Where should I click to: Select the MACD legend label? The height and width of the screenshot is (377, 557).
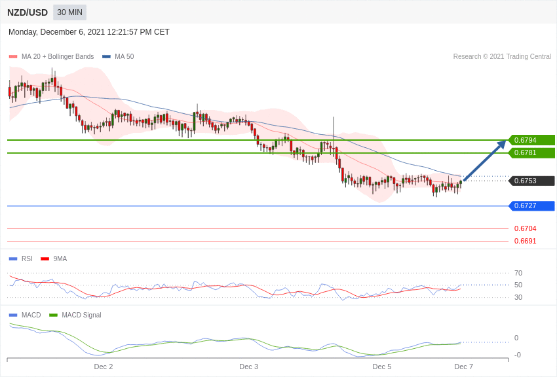point(31,315)
